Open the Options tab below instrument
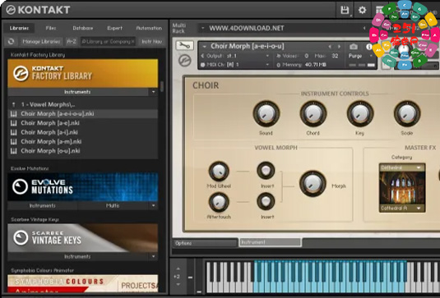 tap(205, 243)
